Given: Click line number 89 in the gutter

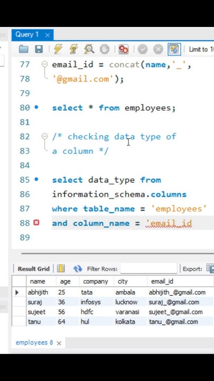Looking at the screenshot, I should click(25, 238).
